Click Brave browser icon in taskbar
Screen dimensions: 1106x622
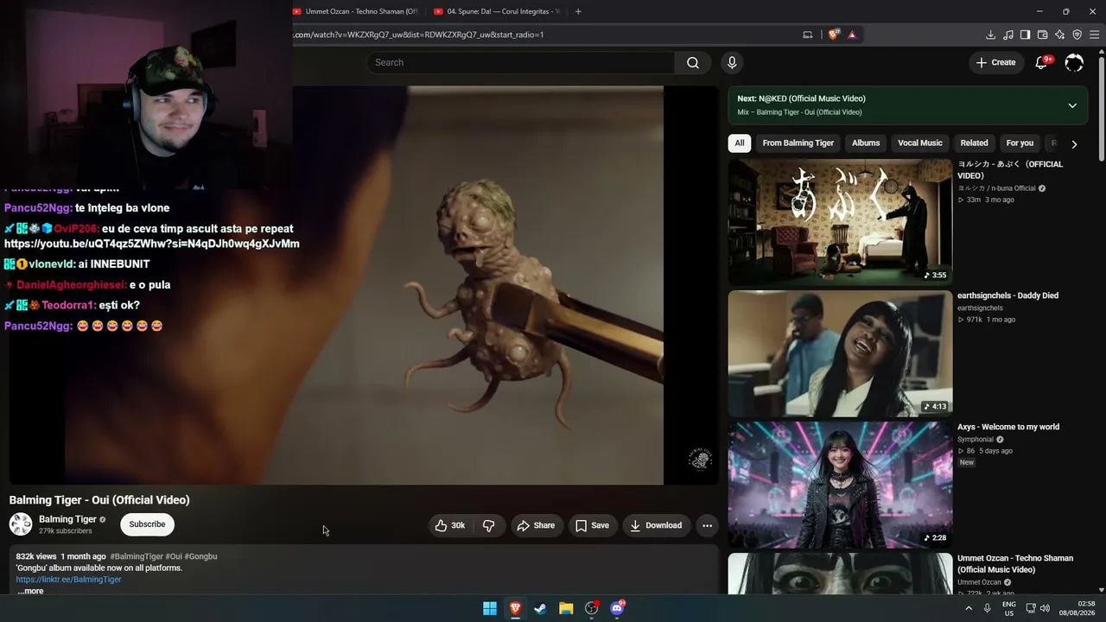point(515,608)
